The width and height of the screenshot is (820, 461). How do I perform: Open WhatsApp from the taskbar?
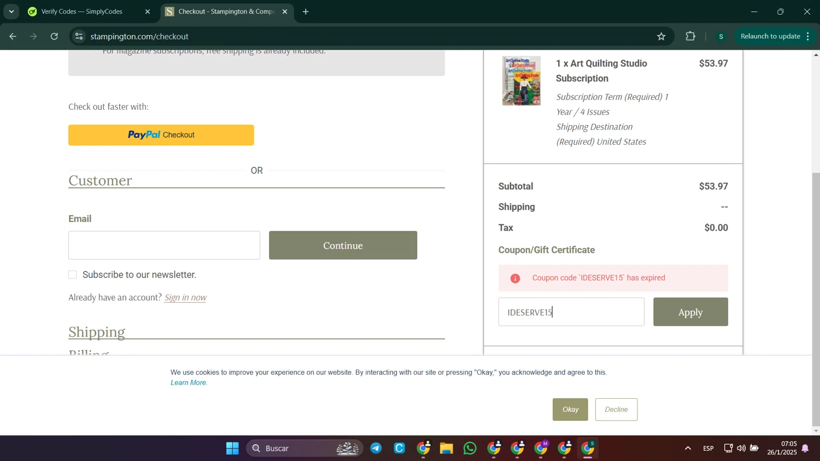(x=470, y=448)
